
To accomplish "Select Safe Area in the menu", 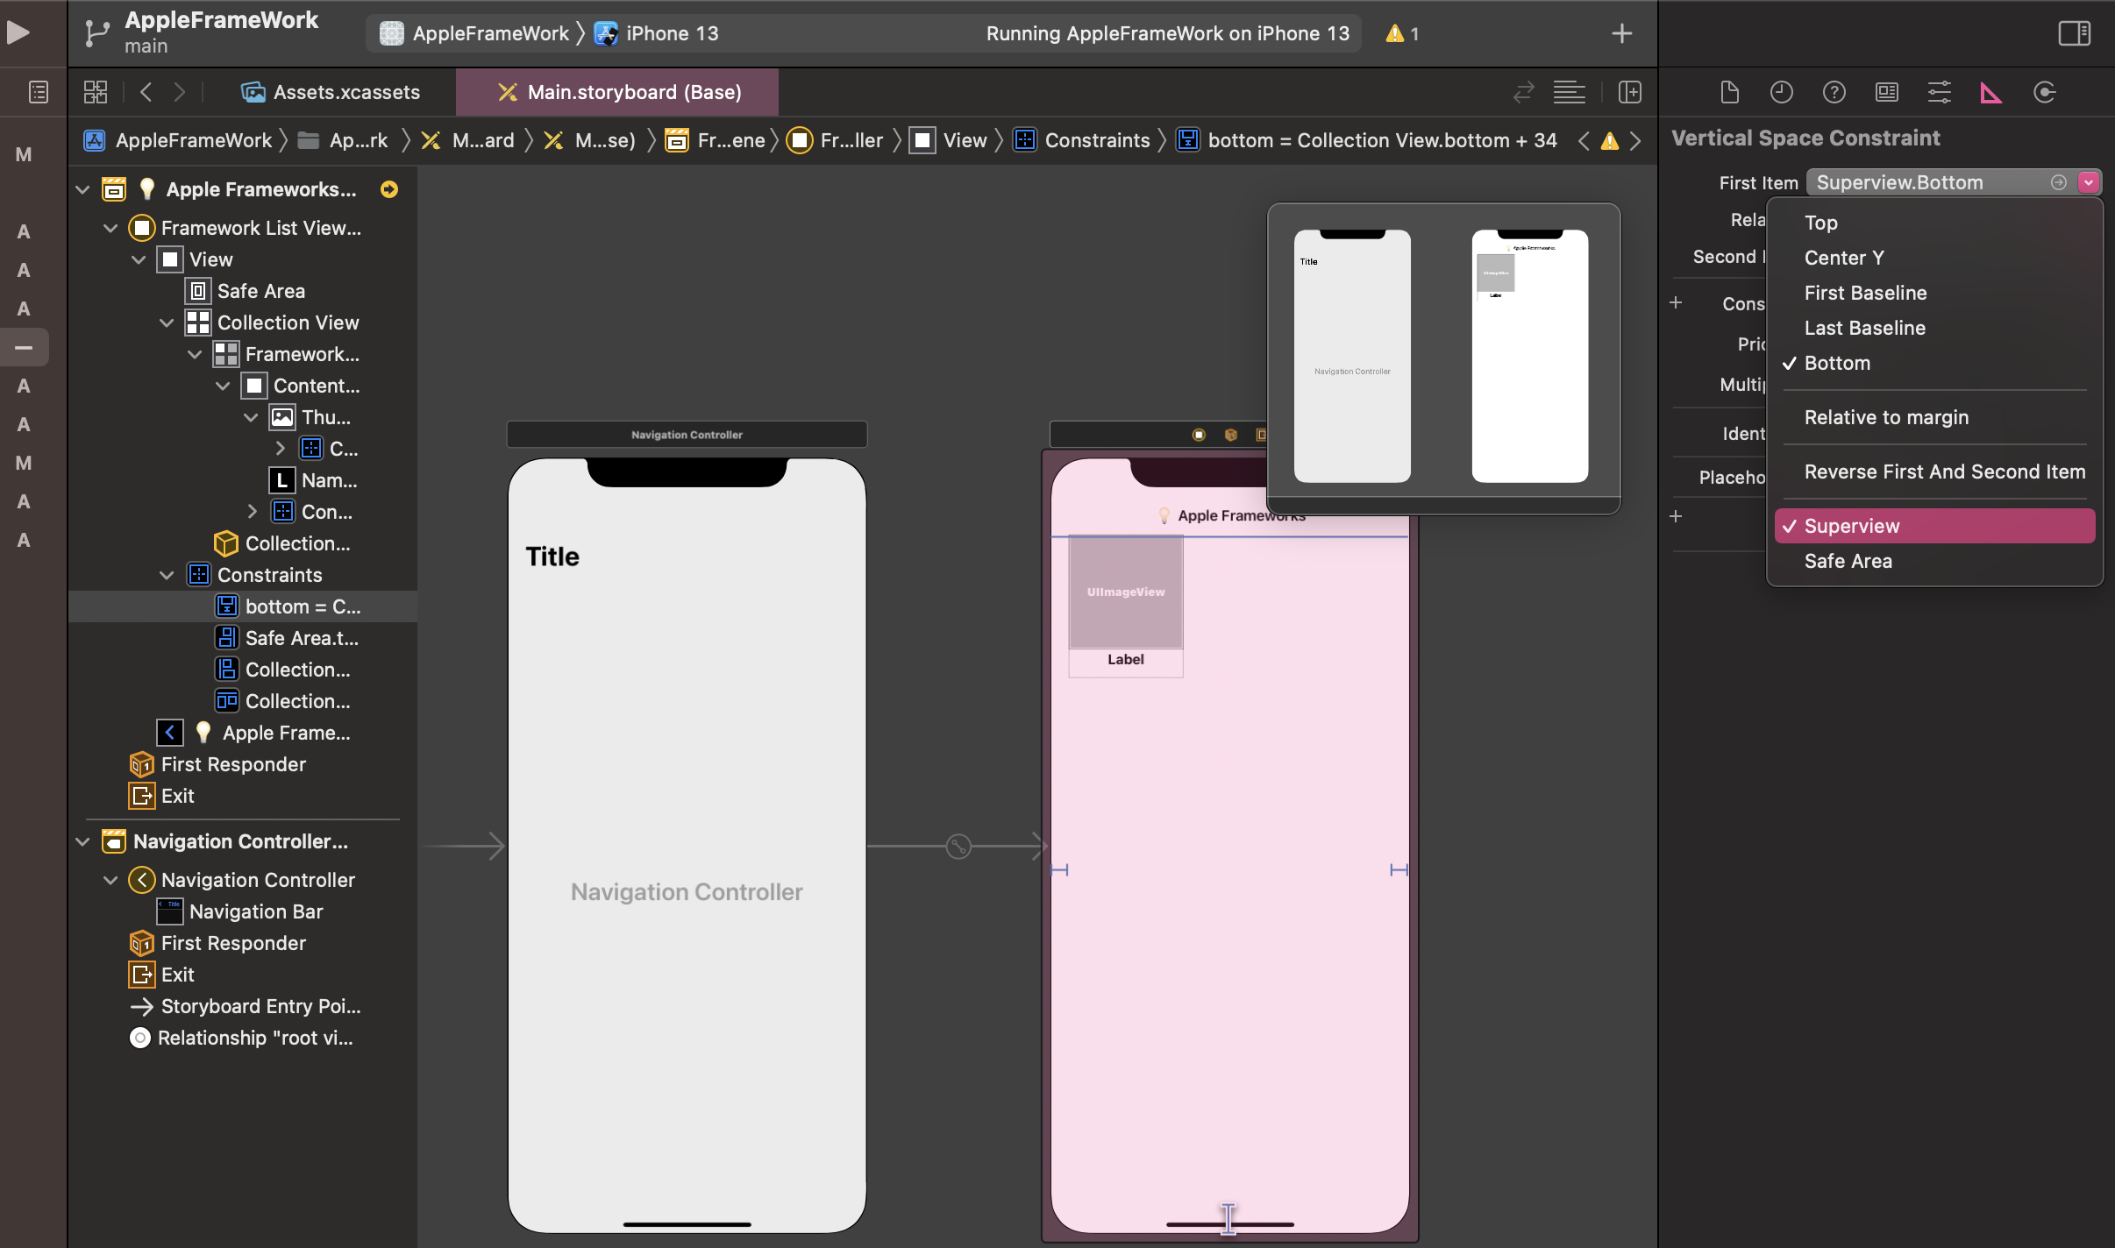I will coord(1848,561).
